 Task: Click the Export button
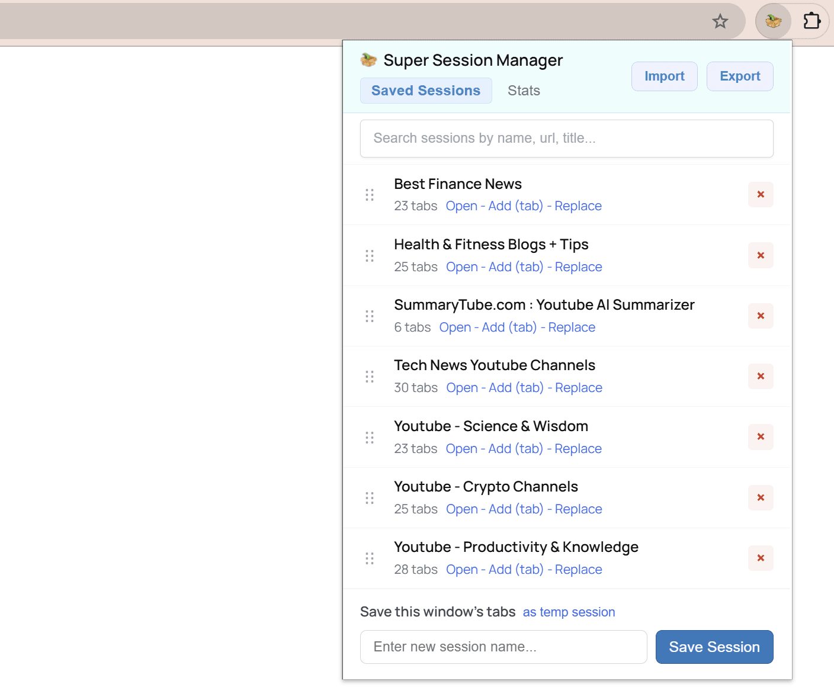[740, 76]
